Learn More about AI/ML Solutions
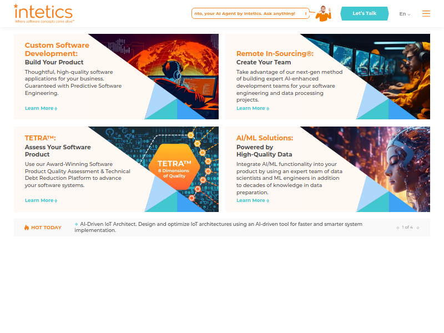The image size is (444, 333). coord(253,200)
